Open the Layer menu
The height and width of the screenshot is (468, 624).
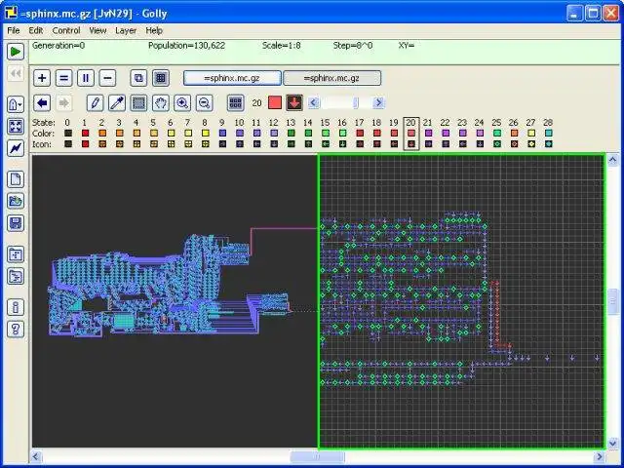126,30
